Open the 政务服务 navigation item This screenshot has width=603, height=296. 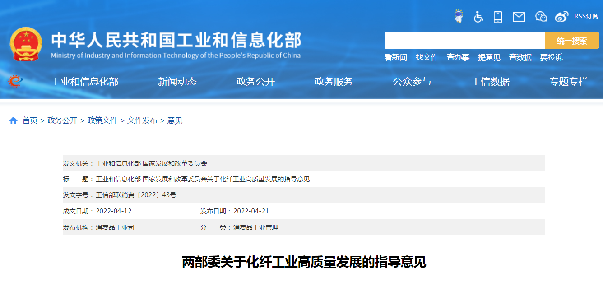click(x=334, y=82)
